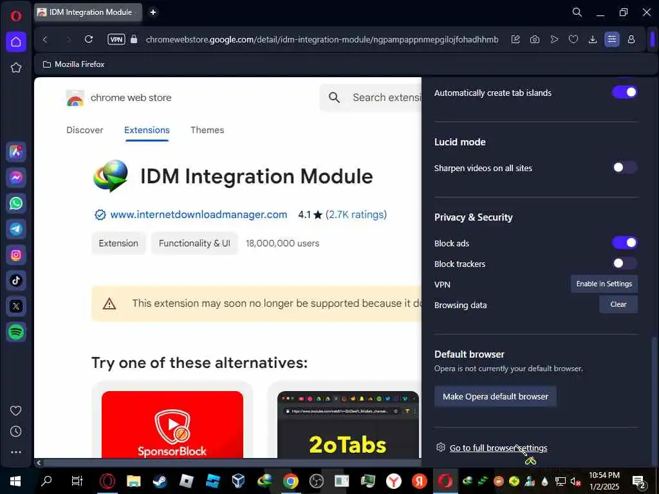Select the Extensions tab
Viewport: 659px width, 494px height.
(147, 130)
